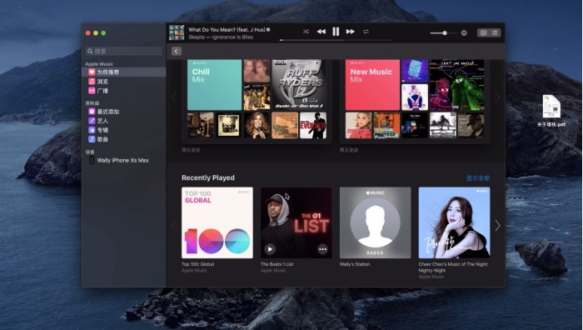Open more options on Beats 1 List
This screenshot has width=583, height=330.
[x=323, y=249]
